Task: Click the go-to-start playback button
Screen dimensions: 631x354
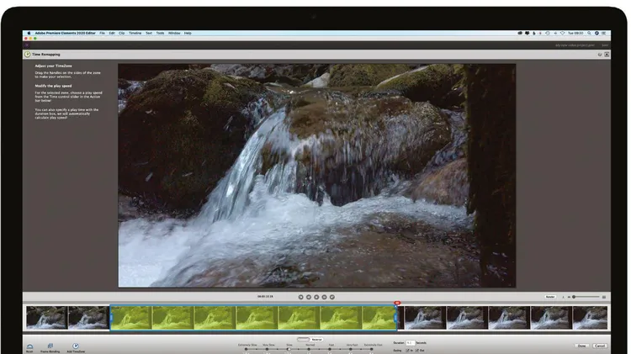Action: pos(300,297)
